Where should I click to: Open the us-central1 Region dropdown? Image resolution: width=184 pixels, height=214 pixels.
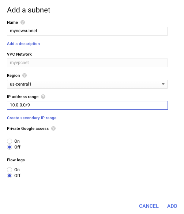point(87,84)
